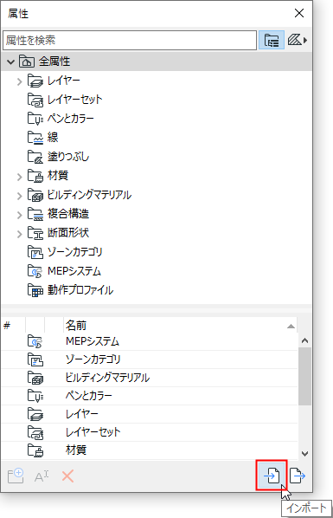This screenshot has width=333, height=518.
Task: Click the red Delete X icon
Action: pos(67,476)
